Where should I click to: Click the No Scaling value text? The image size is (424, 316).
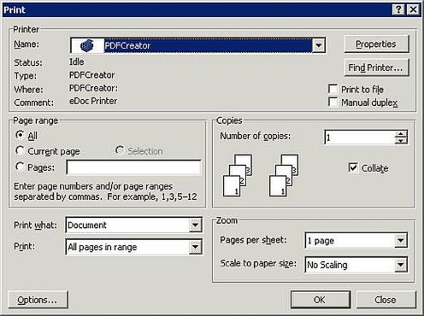click(327, 265)
